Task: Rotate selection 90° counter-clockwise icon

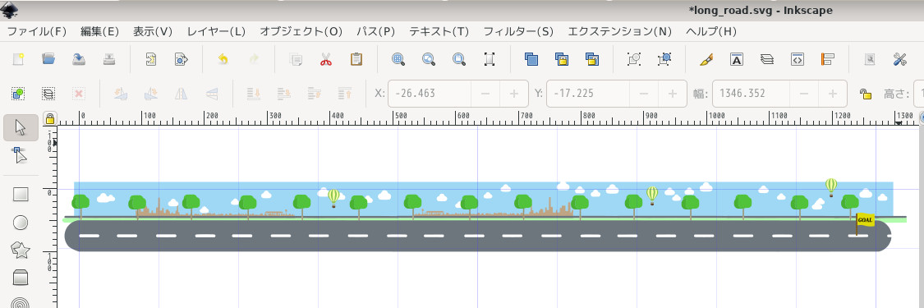Action: [x=121, y=93]
